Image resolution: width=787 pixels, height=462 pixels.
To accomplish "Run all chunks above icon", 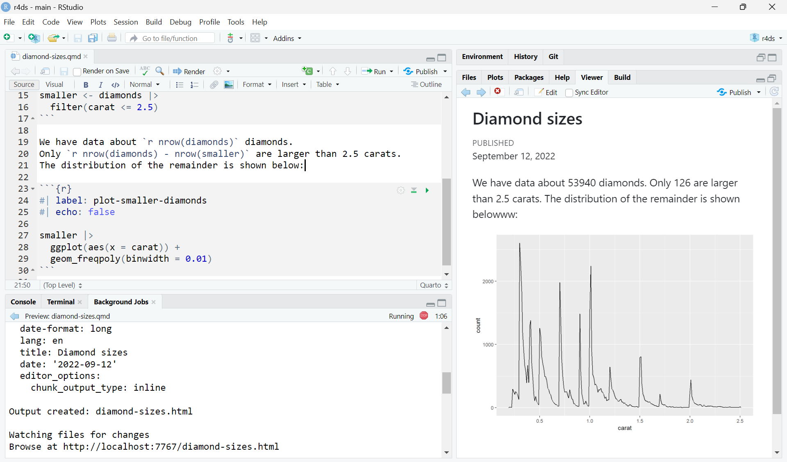I will [x=414, y=190].
